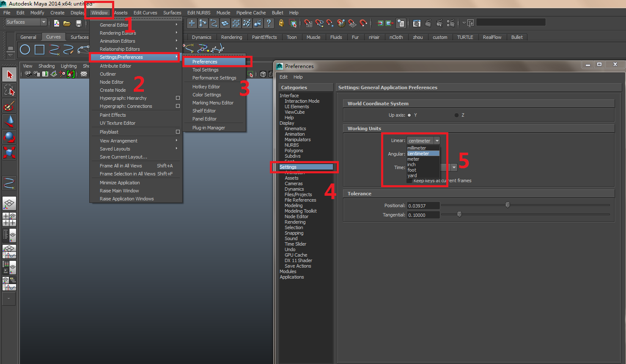626x364 pixels.
Task: Expand Animation Editors submenu
Action: click(x=135, y=41)
